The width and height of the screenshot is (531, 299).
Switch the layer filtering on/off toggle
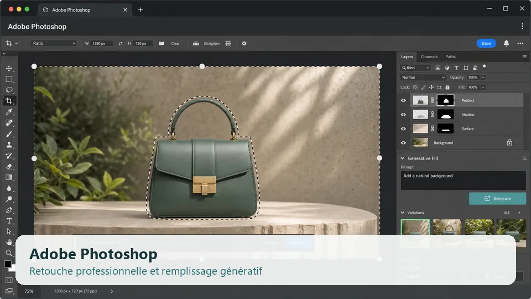[485, 66]
